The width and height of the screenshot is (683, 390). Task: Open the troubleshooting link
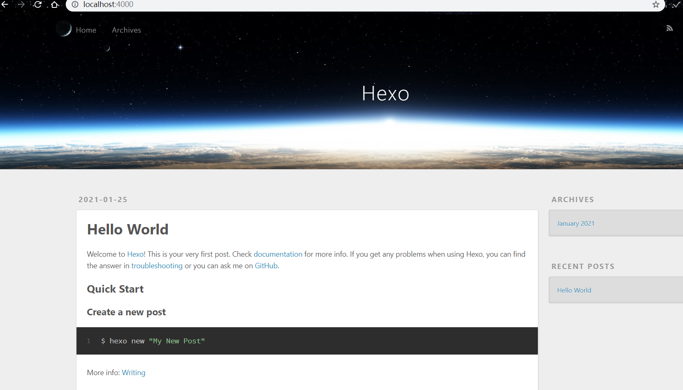click(x=157, y=266)
